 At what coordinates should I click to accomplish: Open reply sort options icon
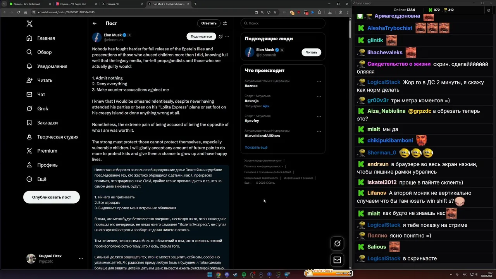(225, 23)
